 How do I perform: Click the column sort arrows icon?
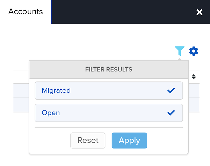[194, 77]
